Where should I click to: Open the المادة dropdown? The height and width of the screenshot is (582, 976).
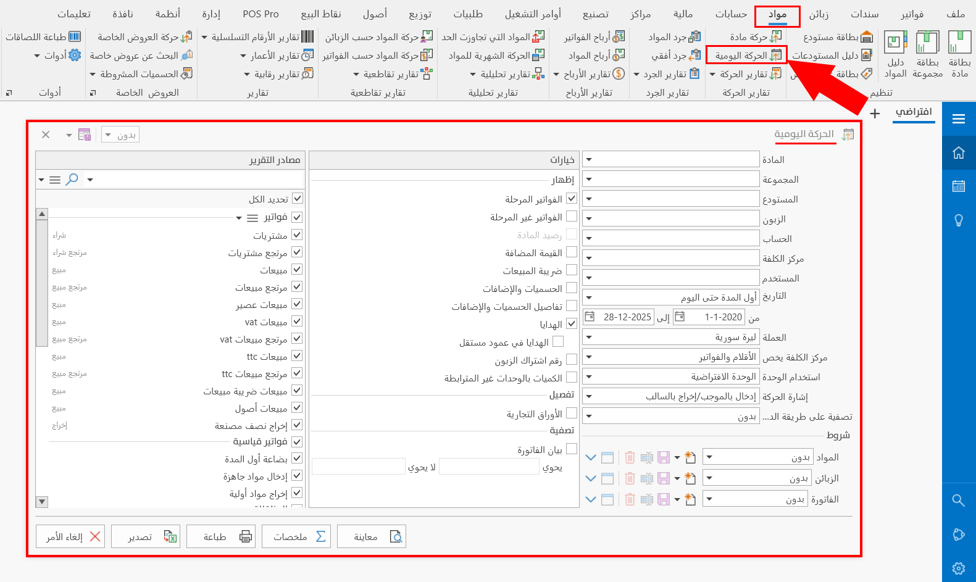click(x=588, y=159)
